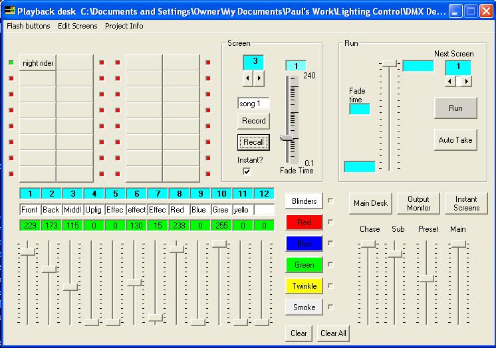Enable the checkbox next to Blinders

[330, 201]
